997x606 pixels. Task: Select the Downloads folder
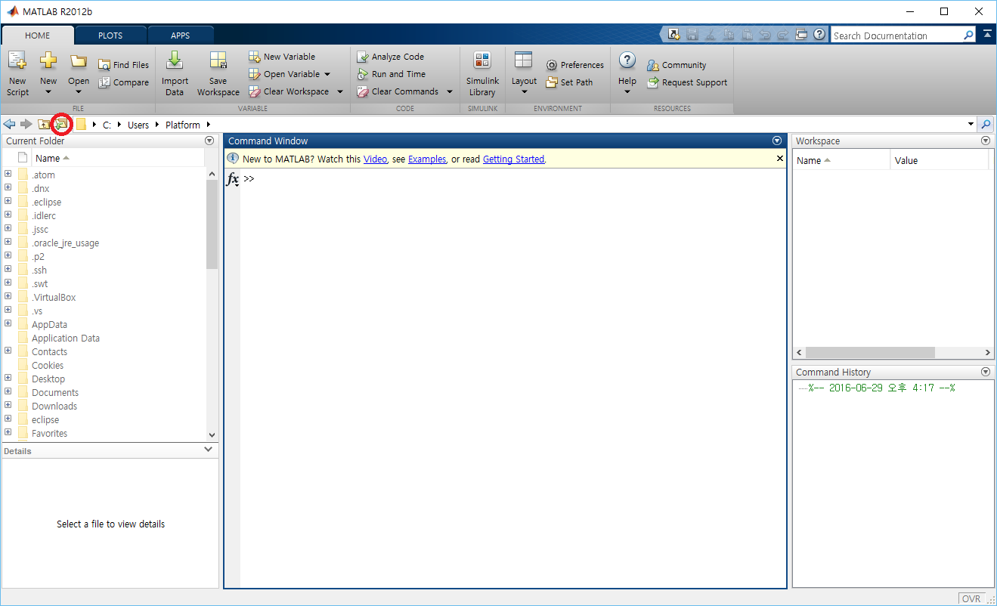(x=54, y=406)
